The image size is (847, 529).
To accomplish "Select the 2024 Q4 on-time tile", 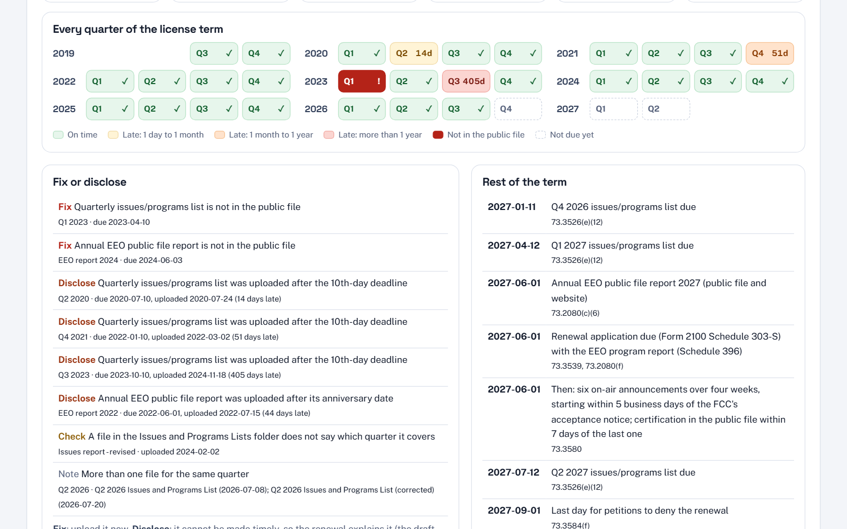I will pyautogui.click(x=770, y=81).
